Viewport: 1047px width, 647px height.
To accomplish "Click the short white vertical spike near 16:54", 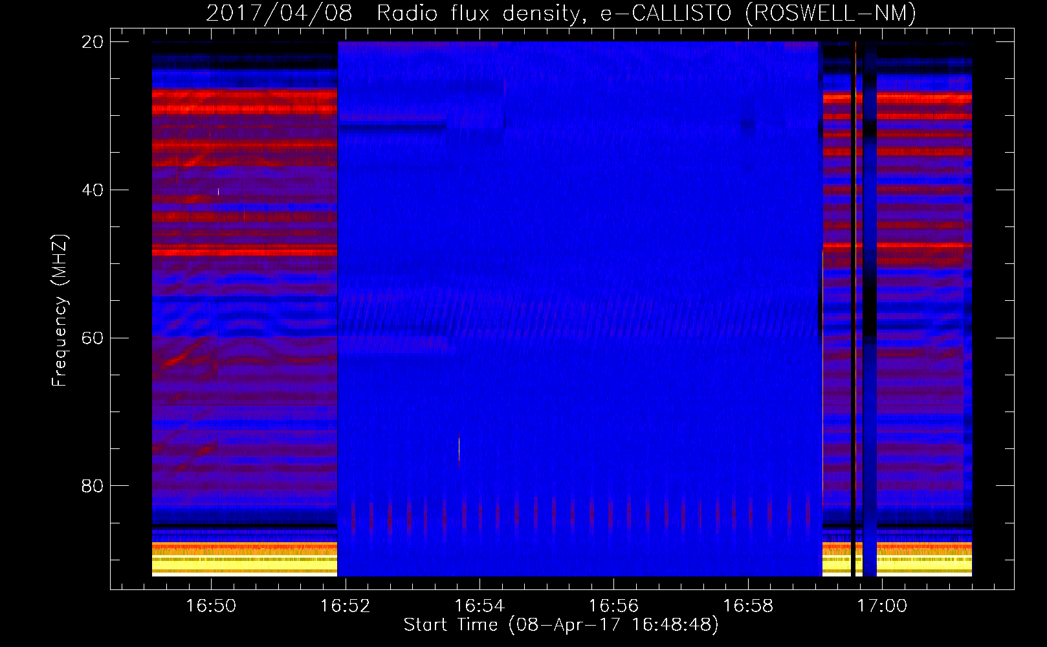I will [459, 449].
